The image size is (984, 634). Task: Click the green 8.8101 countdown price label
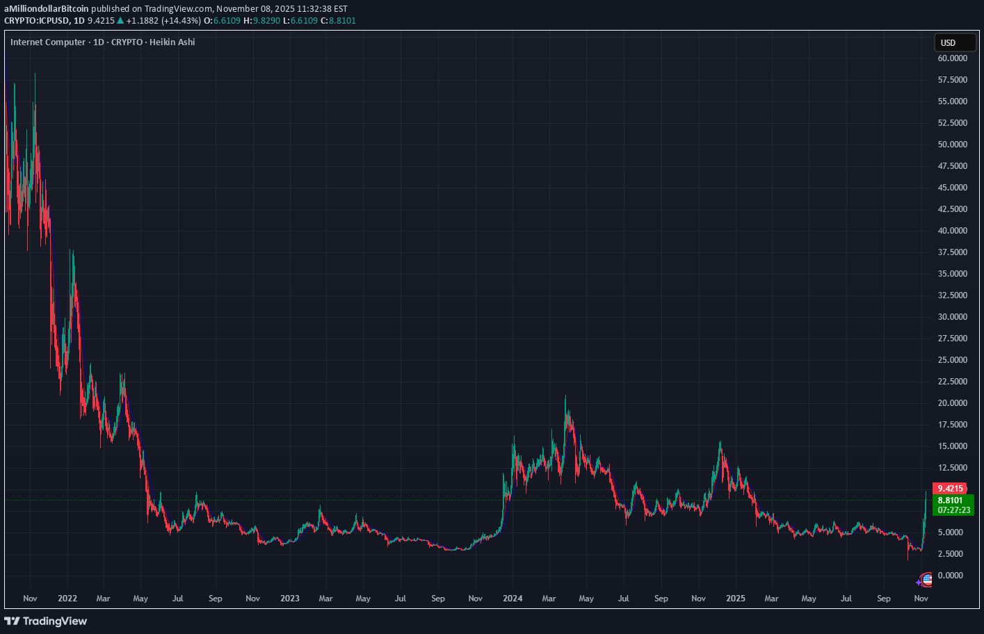click(x=954, y=505)
